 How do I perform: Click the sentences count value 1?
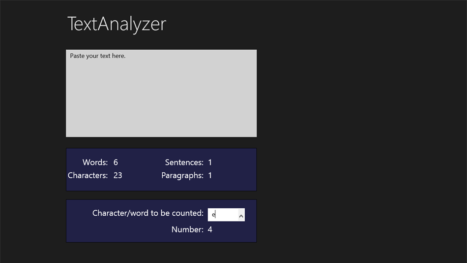pyautogui.click(x=210, y=163)
